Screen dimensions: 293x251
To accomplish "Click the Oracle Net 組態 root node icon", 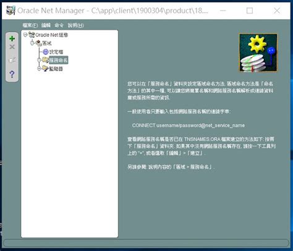I will click(32, 35).
